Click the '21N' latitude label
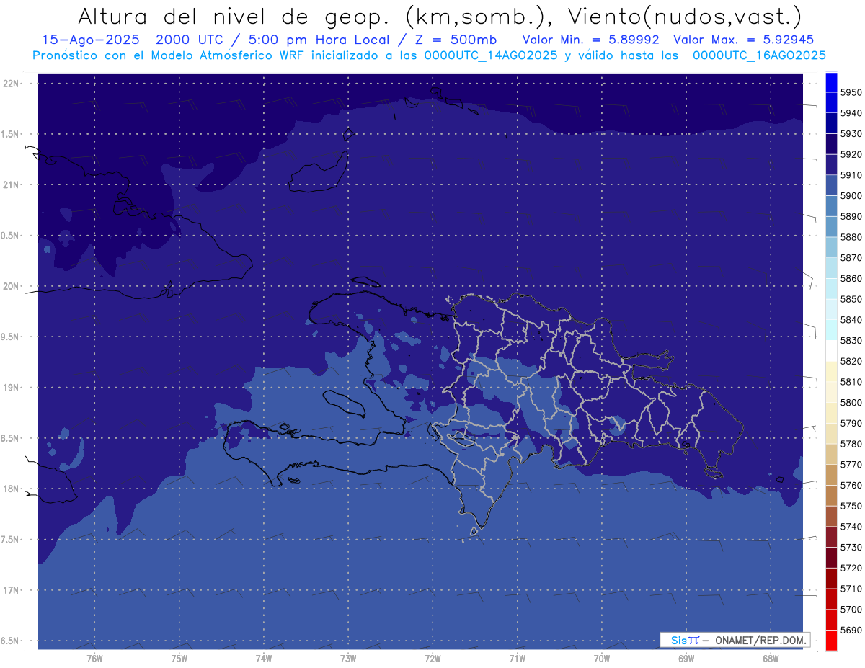This screenshot has width=865, height=668. coord(10,184)
